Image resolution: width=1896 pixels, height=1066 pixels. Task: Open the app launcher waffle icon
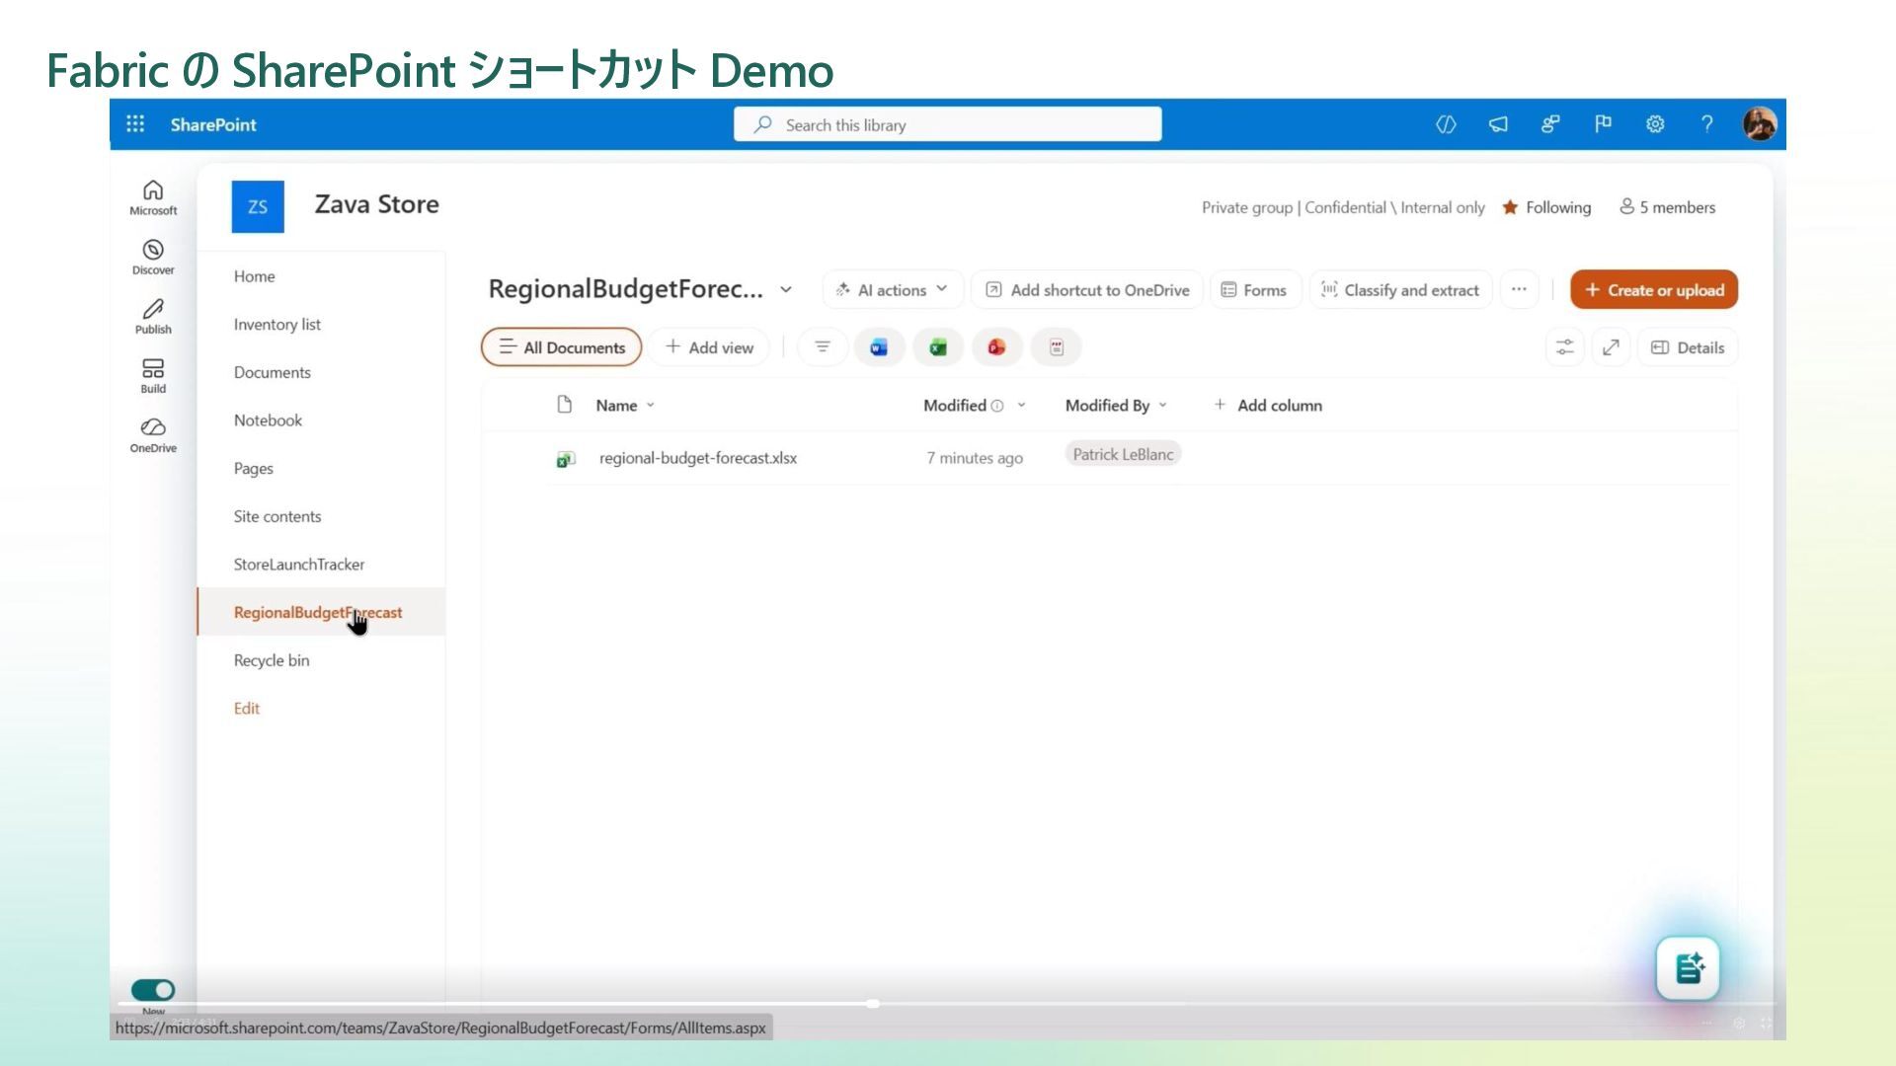pos(135,124)
